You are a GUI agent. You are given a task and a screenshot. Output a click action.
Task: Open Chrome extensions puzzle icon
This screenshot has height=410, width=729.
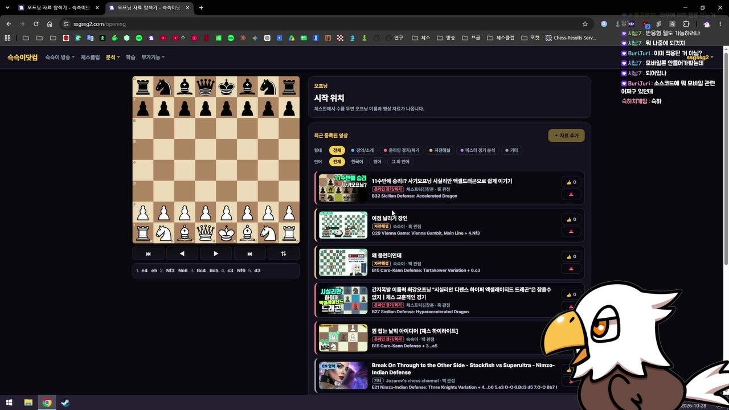[686, 24]
